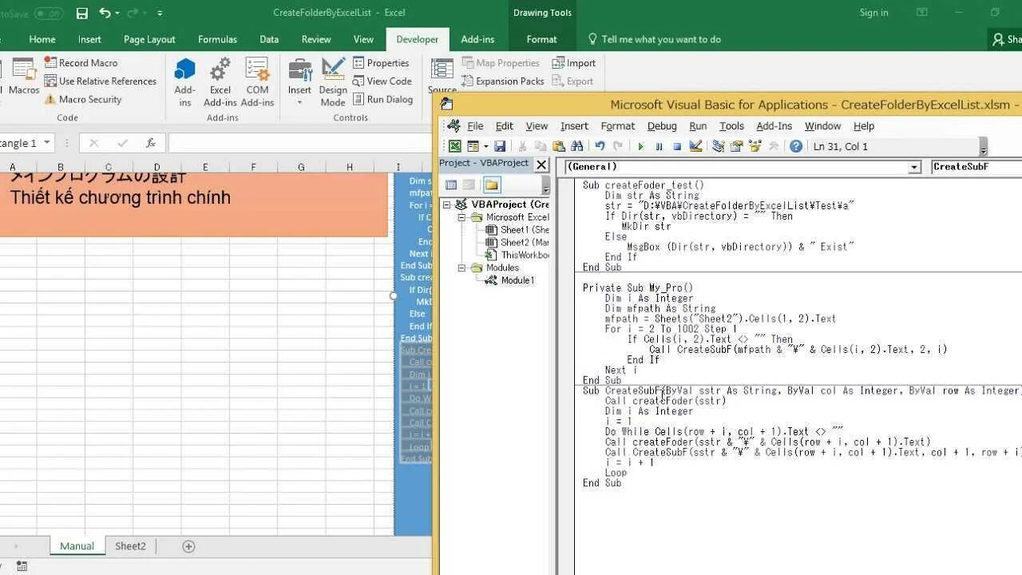
Task: Open Ribbon Display Options icon
Action: tap(922, 13)
